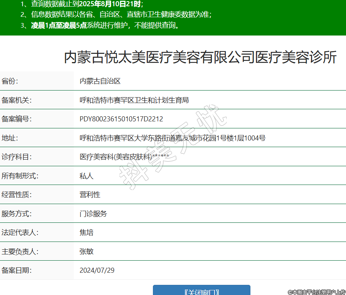
Task: Click the filing date 2024/07/29
Action: click(x=97, y=270)
